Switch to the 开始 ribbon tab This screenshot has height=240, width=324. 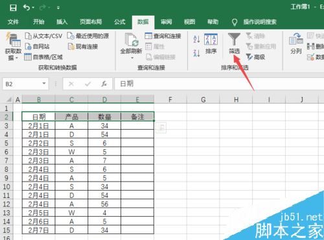[38, 22]
